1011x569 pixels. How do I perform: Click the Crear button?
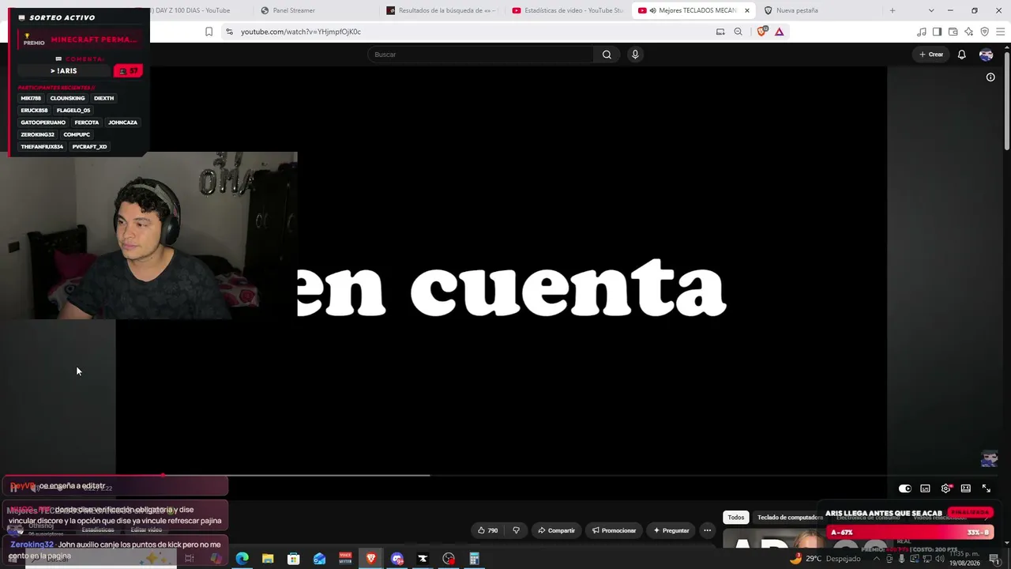click(x=931, y=55)
